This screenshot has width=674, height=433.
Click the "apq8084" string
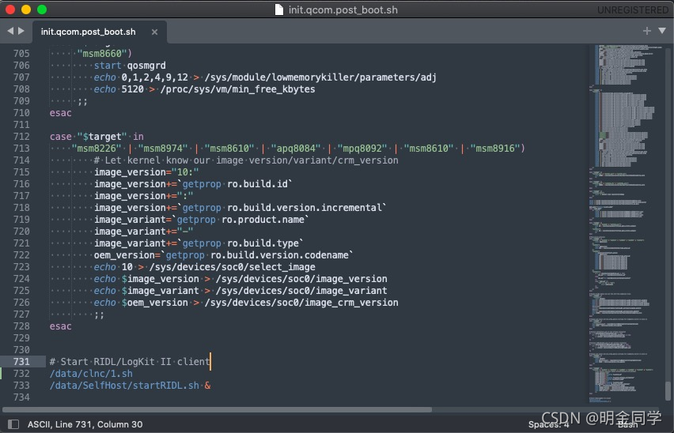click(296, 149)
